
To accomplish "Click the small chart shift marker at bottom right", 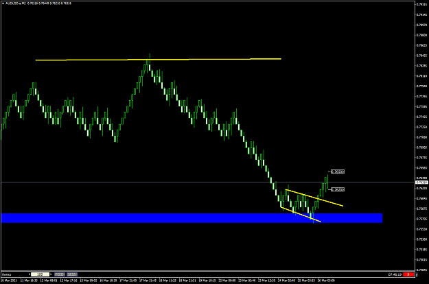I will 417,274.
